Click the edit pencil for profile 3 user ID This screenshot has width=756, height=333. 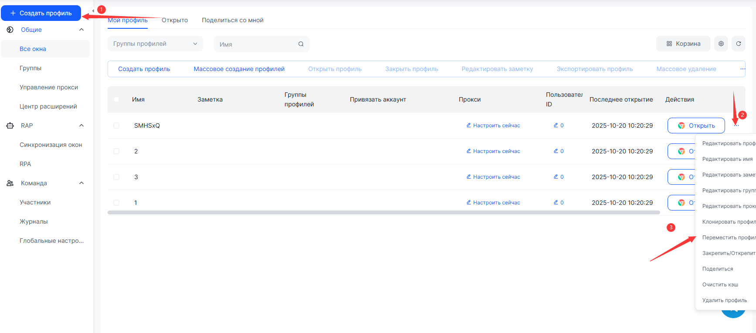pos(556,177)
